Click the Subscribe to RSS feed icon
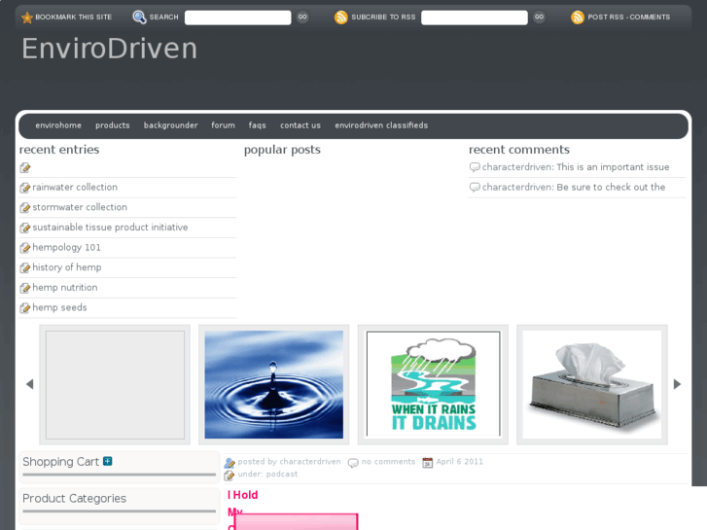 click(x=340, y=18)
